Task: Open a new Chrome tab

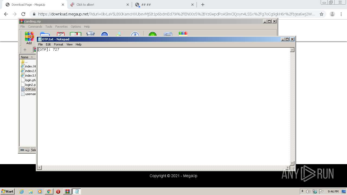Action: [x=203, y=5]
